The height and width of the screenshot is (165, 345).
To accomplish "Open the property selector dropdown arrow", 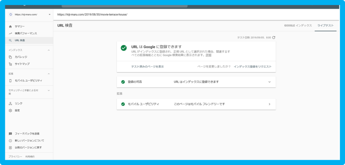I will point(49,15).
